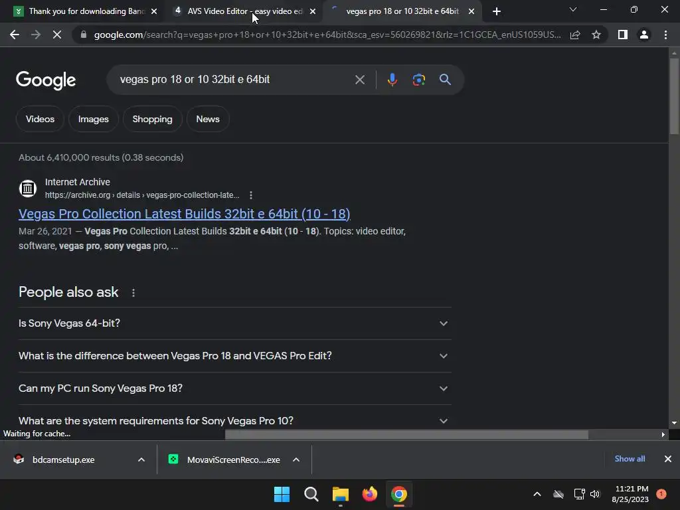Click the horizontal scrollbar right arrow
This screenshot has height=510, width=680.
tap(663, 434)
